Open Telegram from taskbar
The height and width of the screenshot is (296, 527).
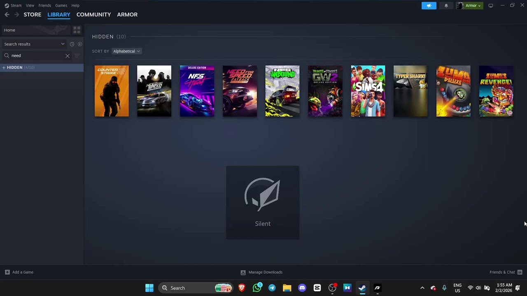pyautogui.click(x=272, y=288)
